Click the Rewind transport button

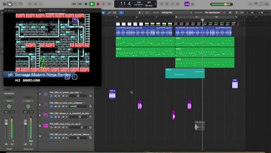tap(74, 4)
